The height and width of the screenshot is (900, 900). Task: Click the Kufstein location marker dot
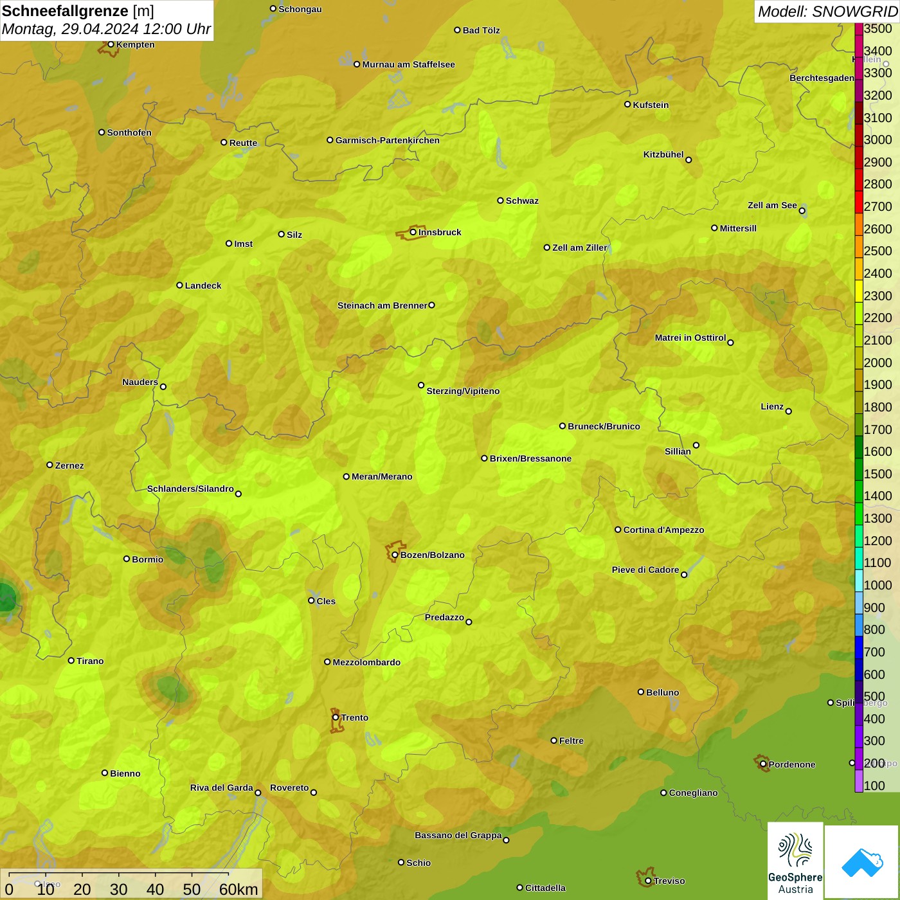(627, 104)
